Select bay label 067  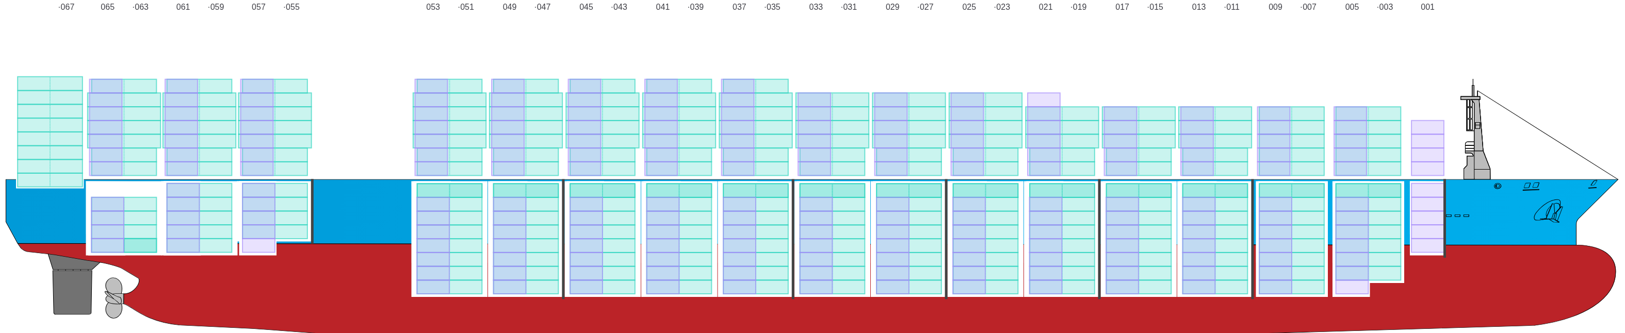tap(66, 7)
